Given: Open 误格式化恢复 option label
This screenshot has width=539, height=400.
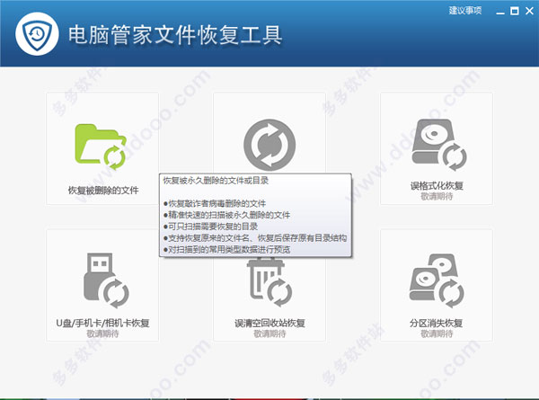Looking at the screenshot, I should click(x=437, y=186).
